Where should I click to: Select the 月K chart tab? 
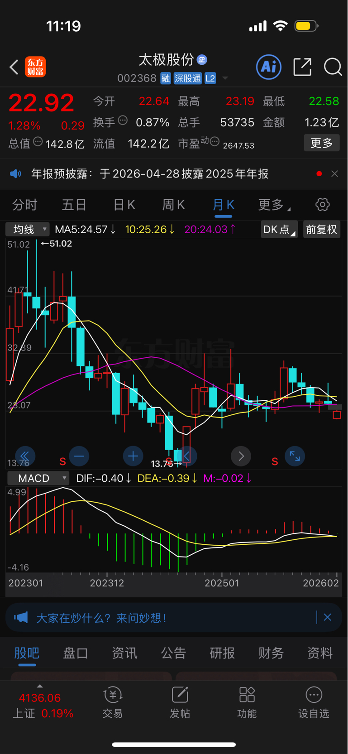[x=223, y=205]
